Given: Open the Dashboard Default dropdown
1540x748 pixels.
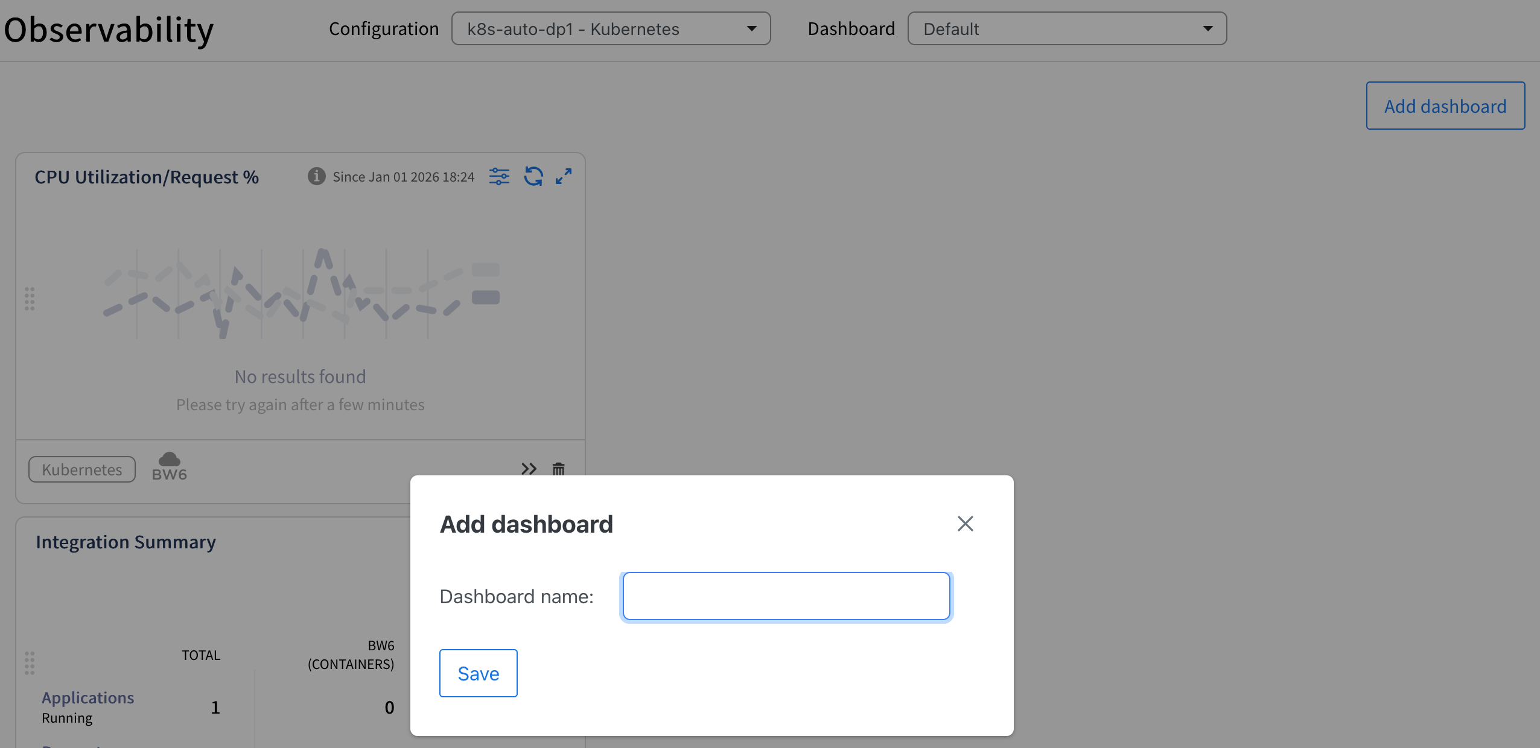Looking at the screenshot, I should coord(1067,28).
